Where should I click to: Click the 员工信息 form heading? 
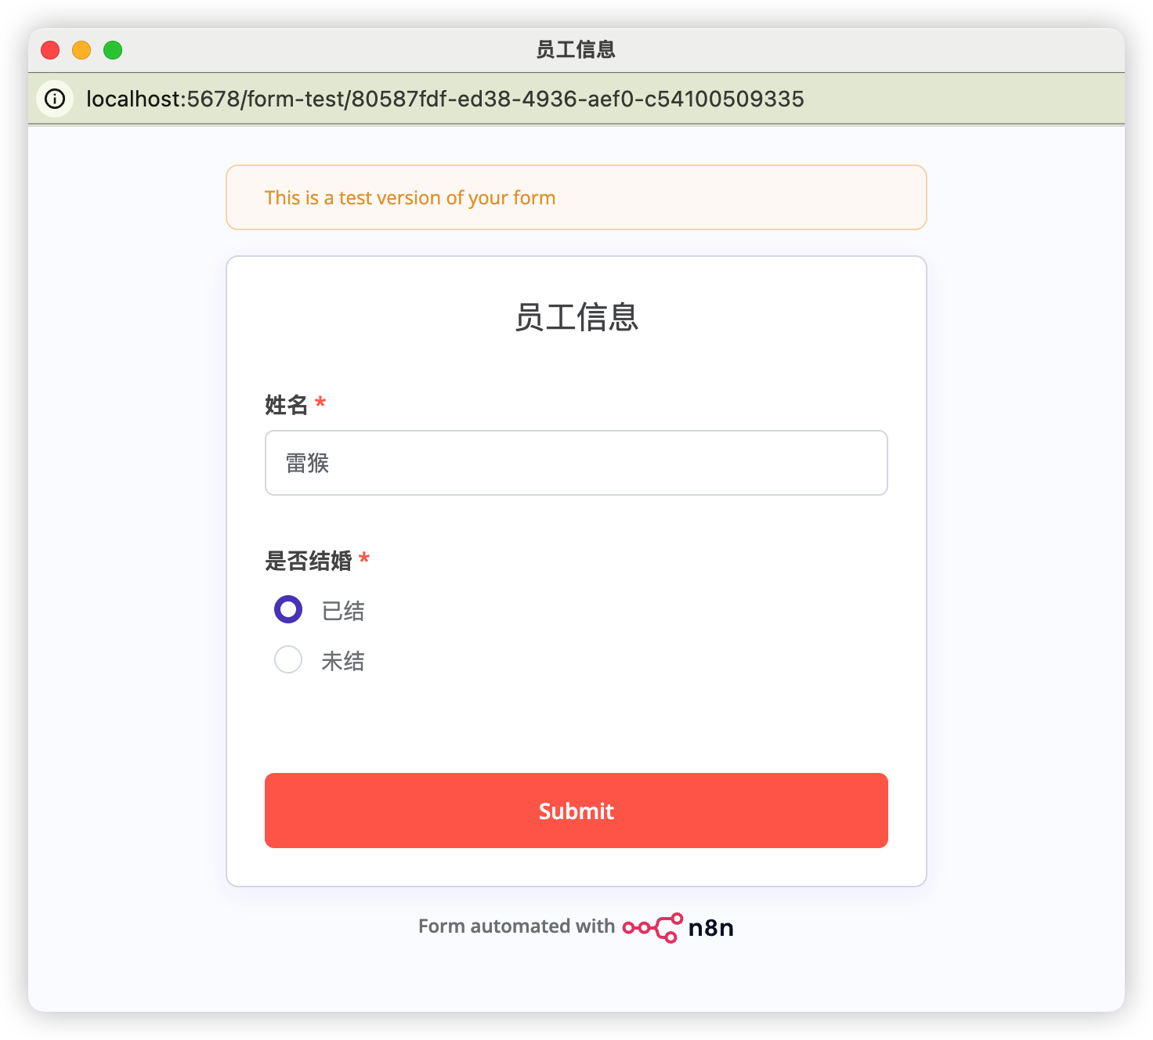pos(576,317)
